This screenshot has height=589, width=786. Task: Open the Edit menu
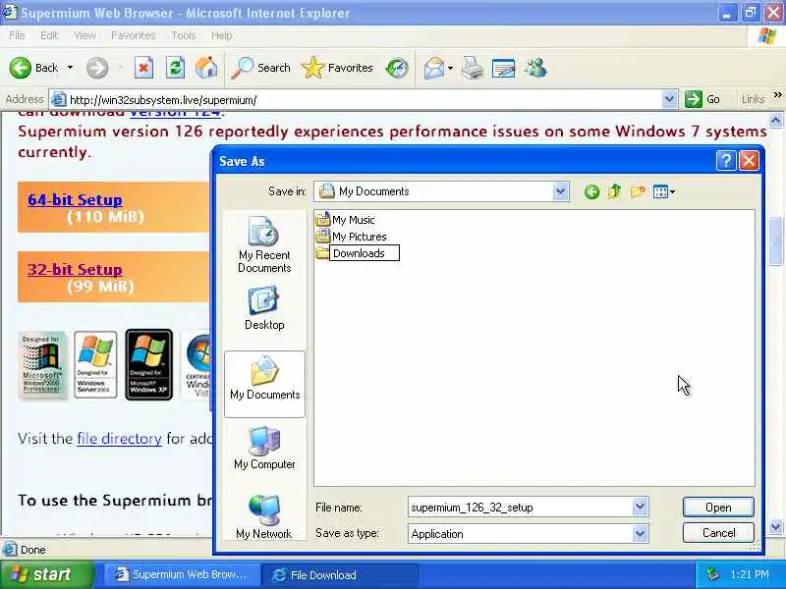click(x=49, y=35)
